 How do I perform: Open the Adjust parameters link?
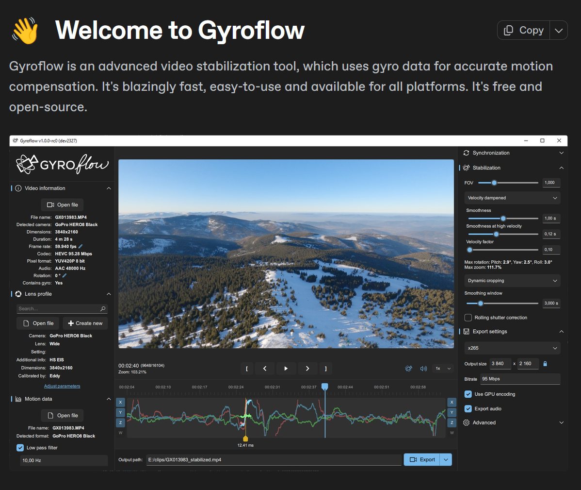click(x=62, y=386)
